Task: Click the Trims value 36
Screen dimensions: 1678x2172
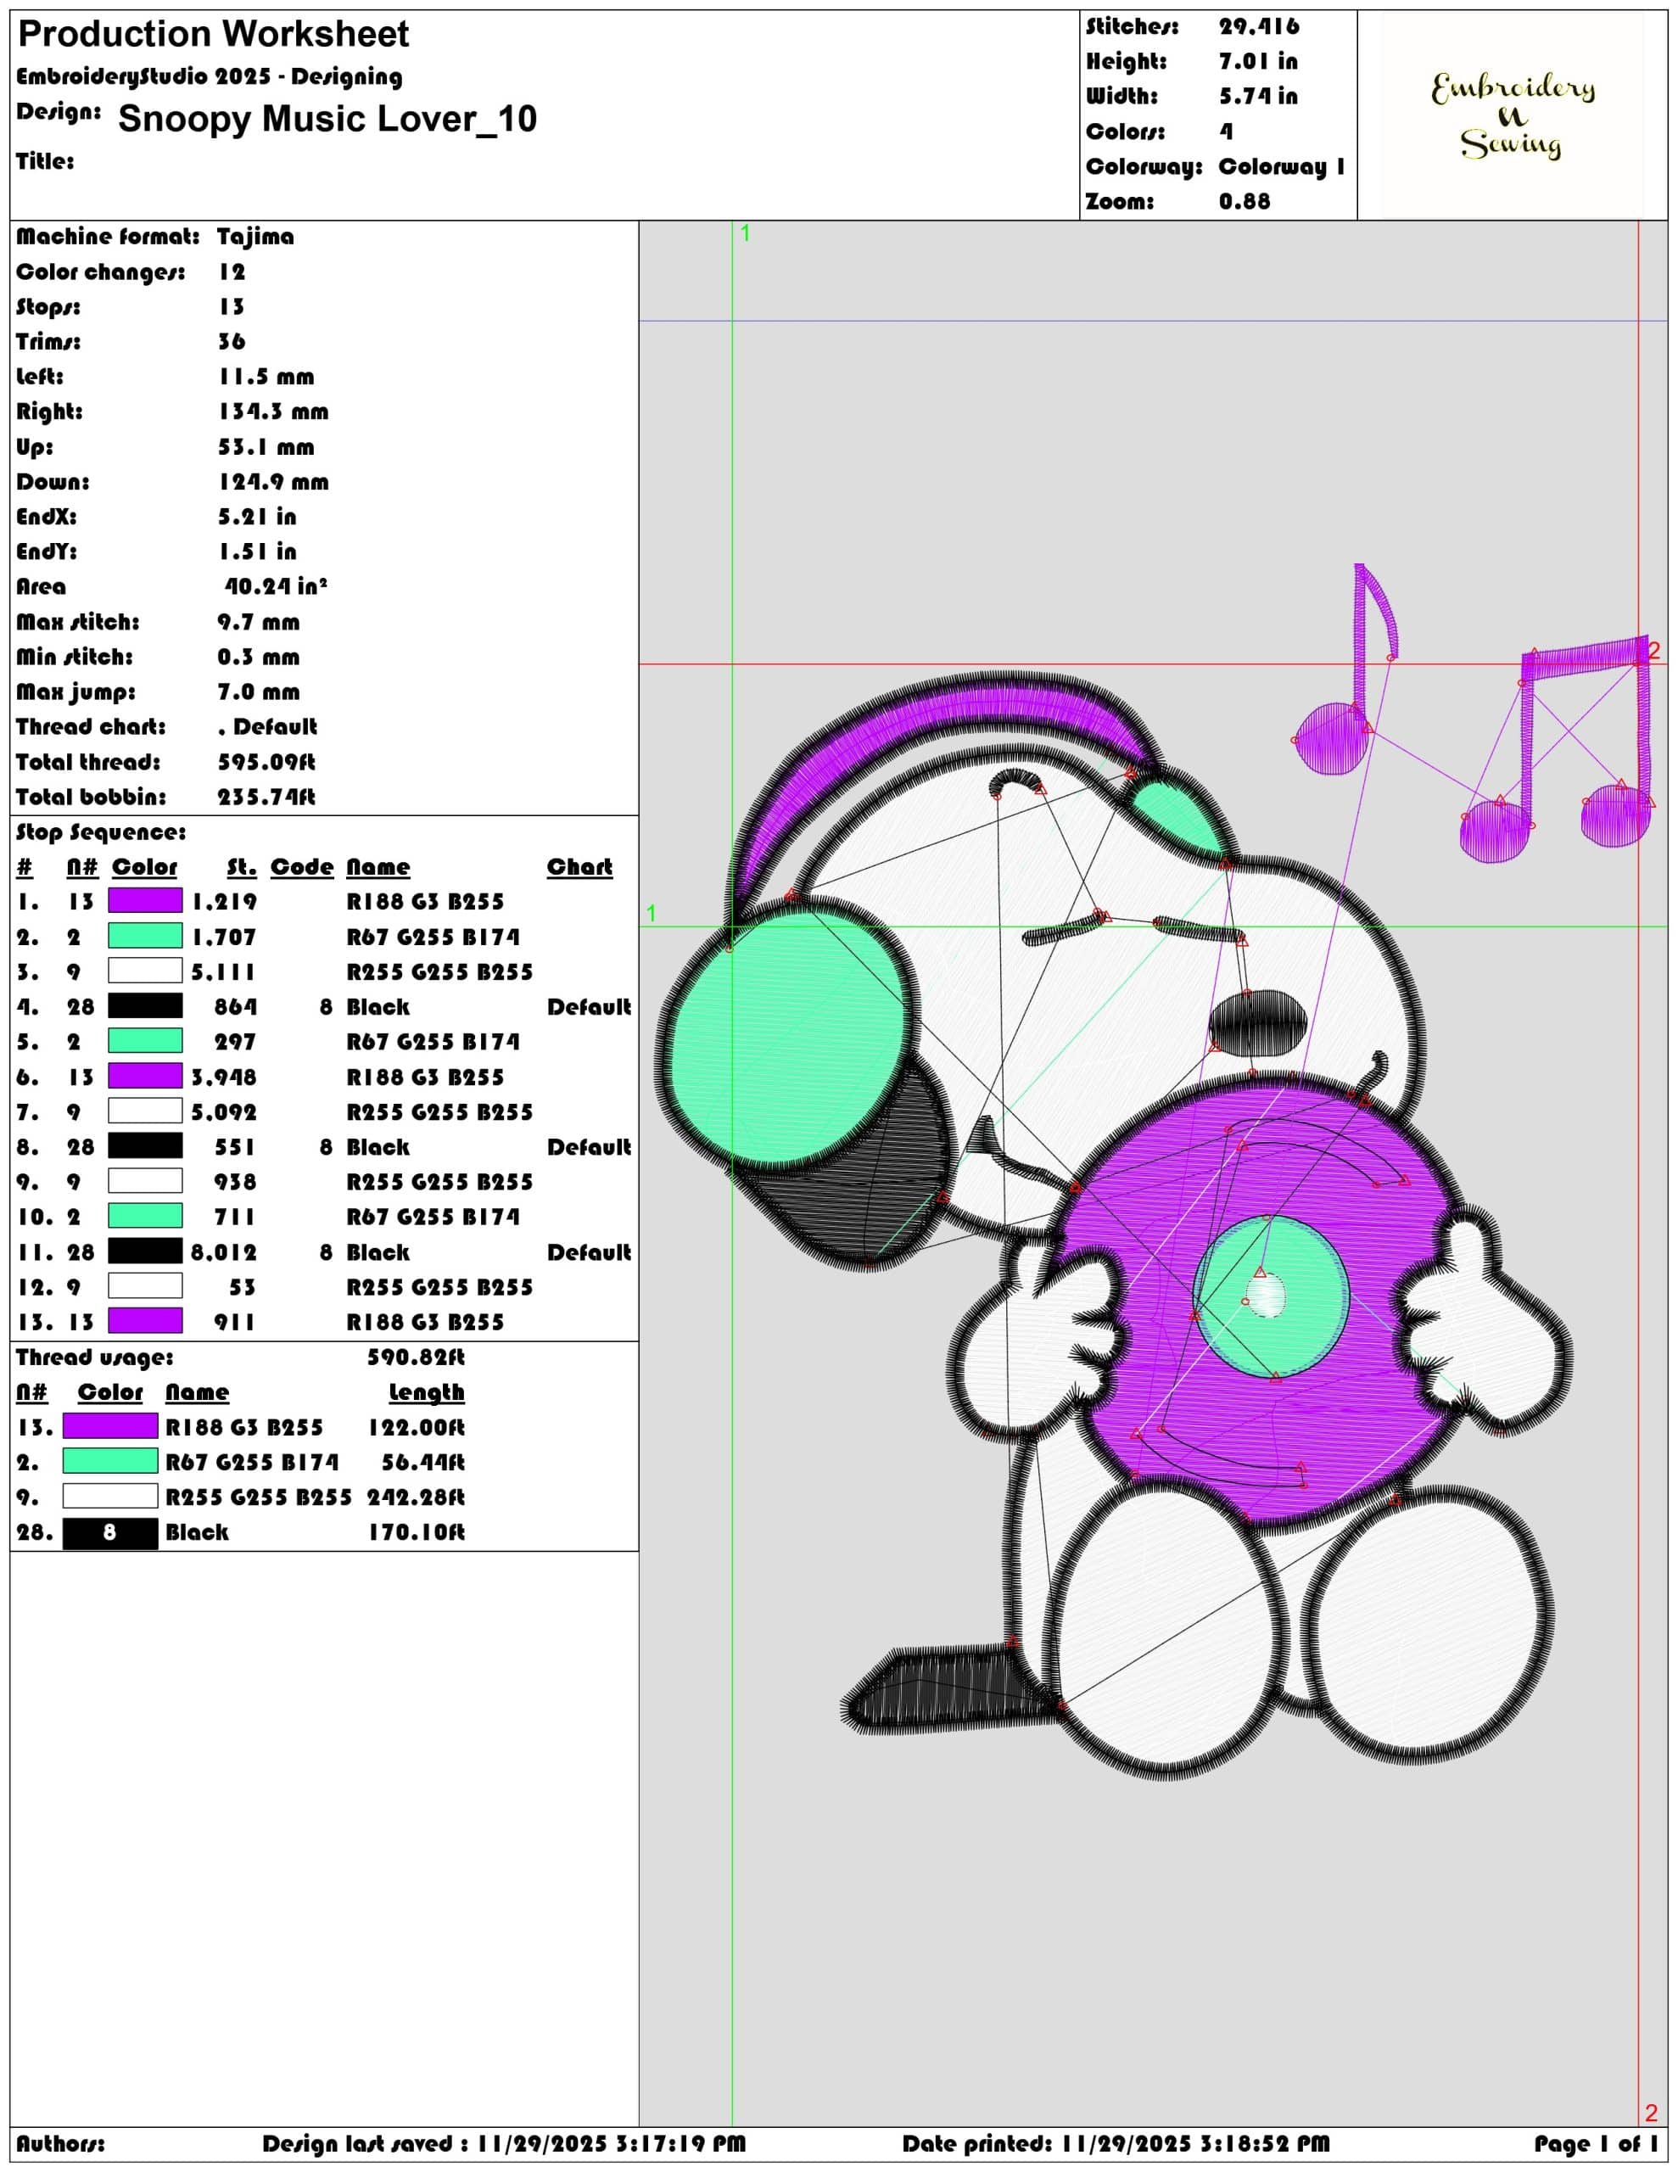Action: [x=232, y=341]
